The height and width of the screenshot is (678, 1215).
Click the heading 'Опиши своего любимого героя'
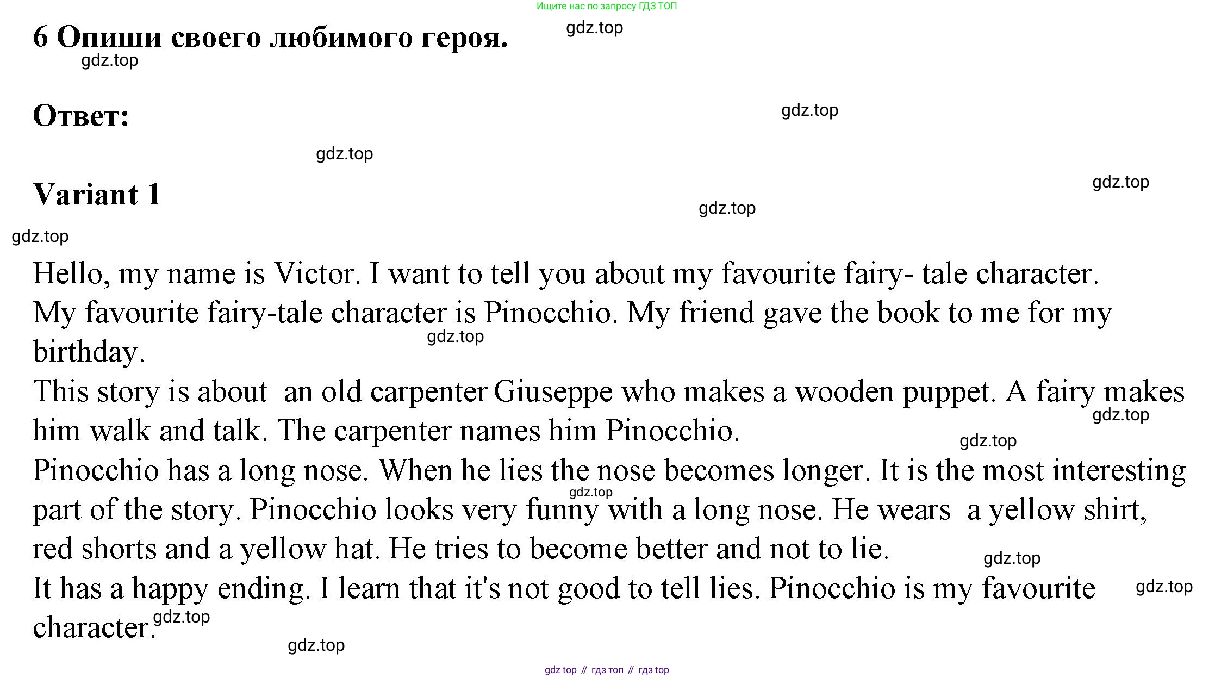click(x=282, y=38)
